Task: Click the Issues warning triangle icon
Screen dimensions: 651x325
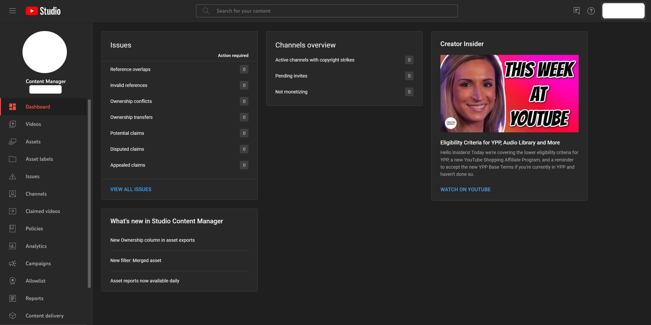Action: pyautogui.click(x=13, y=176)
